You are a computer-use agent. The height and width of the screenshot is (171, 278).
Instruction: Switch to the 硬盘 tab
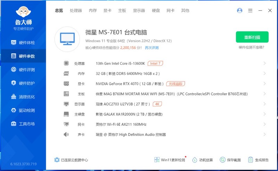[156, 10]
